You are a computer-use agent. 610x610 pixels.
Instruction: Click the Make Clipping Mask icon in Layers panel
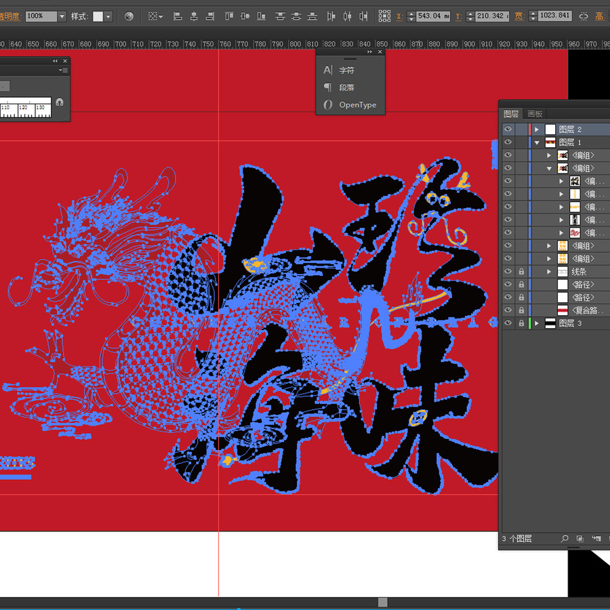coord(580,538)
